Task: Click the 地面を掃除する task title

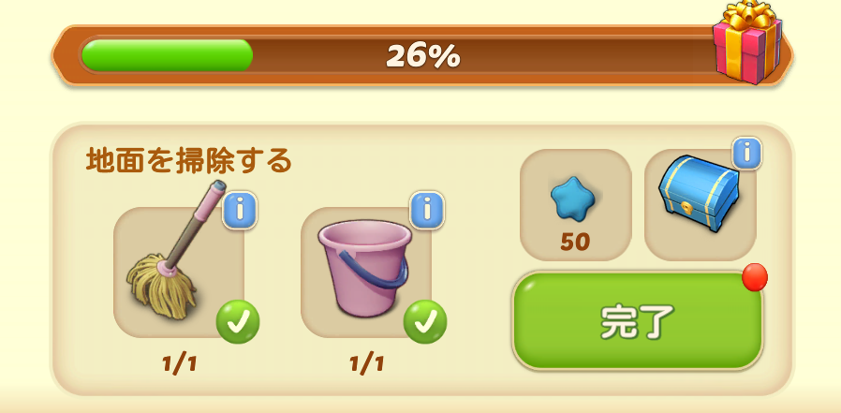Action: click(x=189, y=160)
